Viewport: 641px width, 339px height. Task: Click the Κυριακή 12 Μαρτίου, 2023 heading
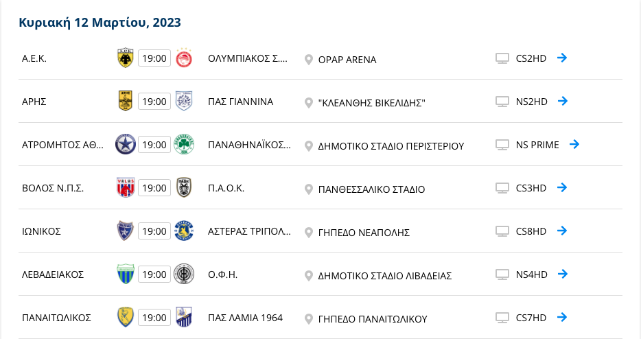100,23
